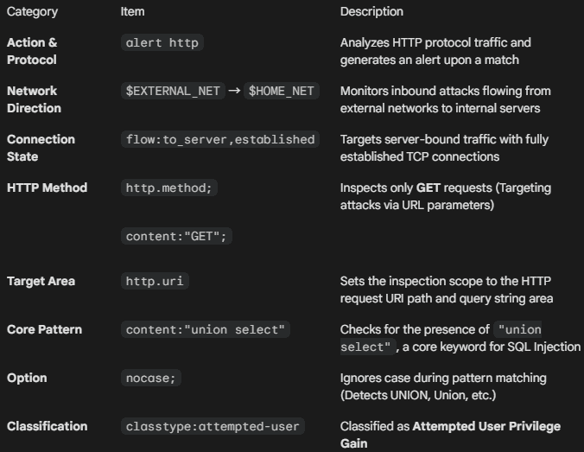Screen dimensions: 584x452
Task: Click the "Connection State" row label
Action: pos(41,148)
